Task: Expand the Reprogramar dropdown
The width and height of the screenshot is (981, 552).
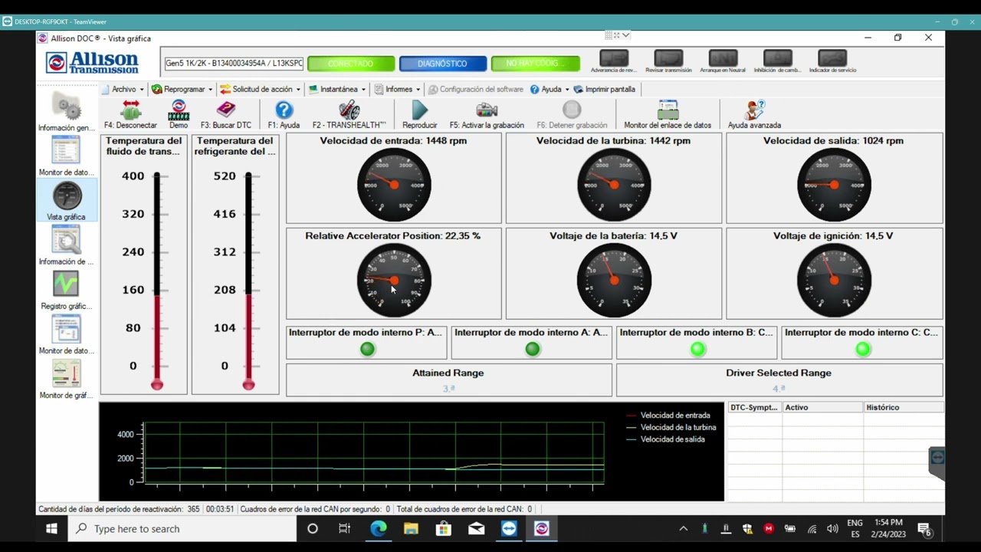Action: pos(182,89)
